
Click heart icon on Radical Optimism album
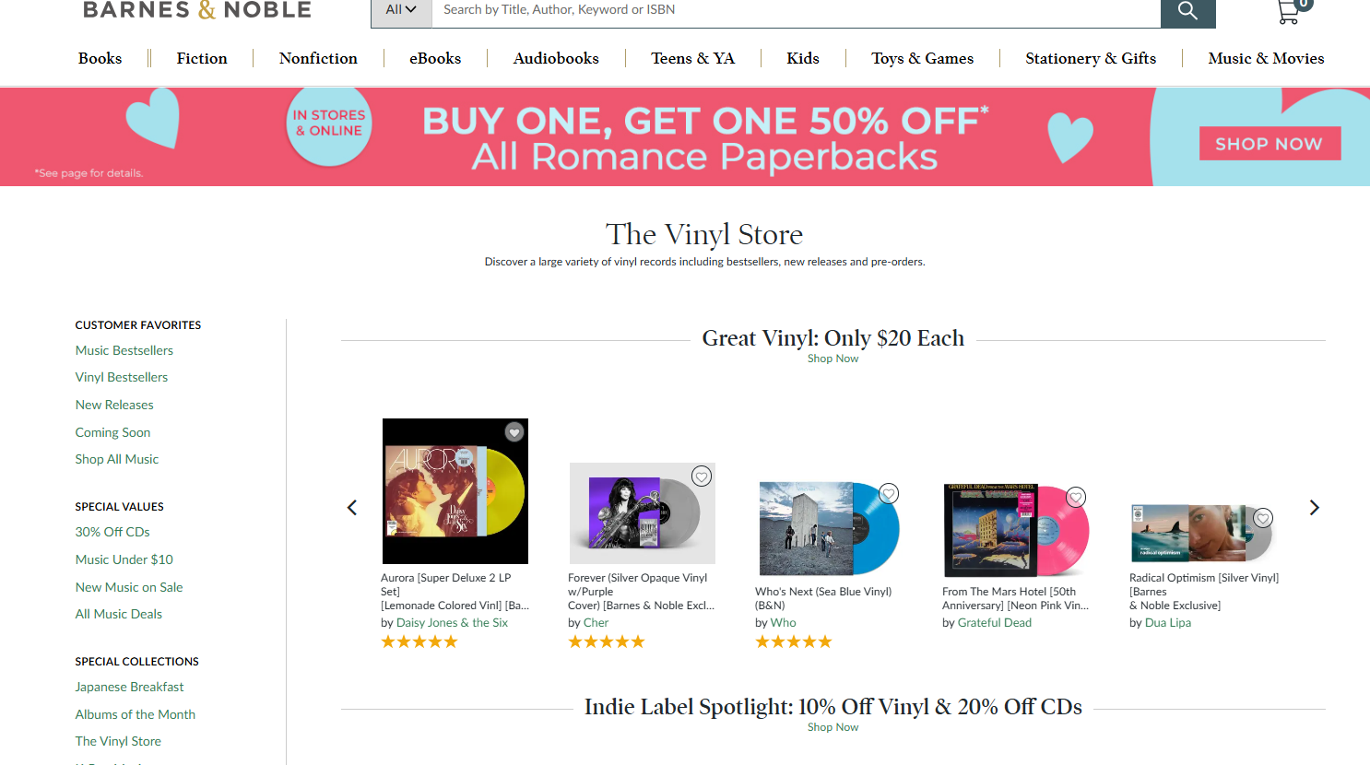point(1263,518)
